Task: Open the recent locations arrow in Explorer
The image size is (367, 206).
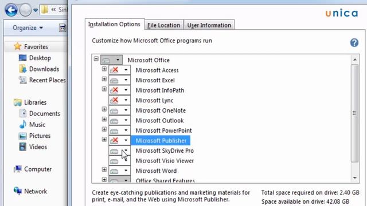Action: tap(36, 10)
